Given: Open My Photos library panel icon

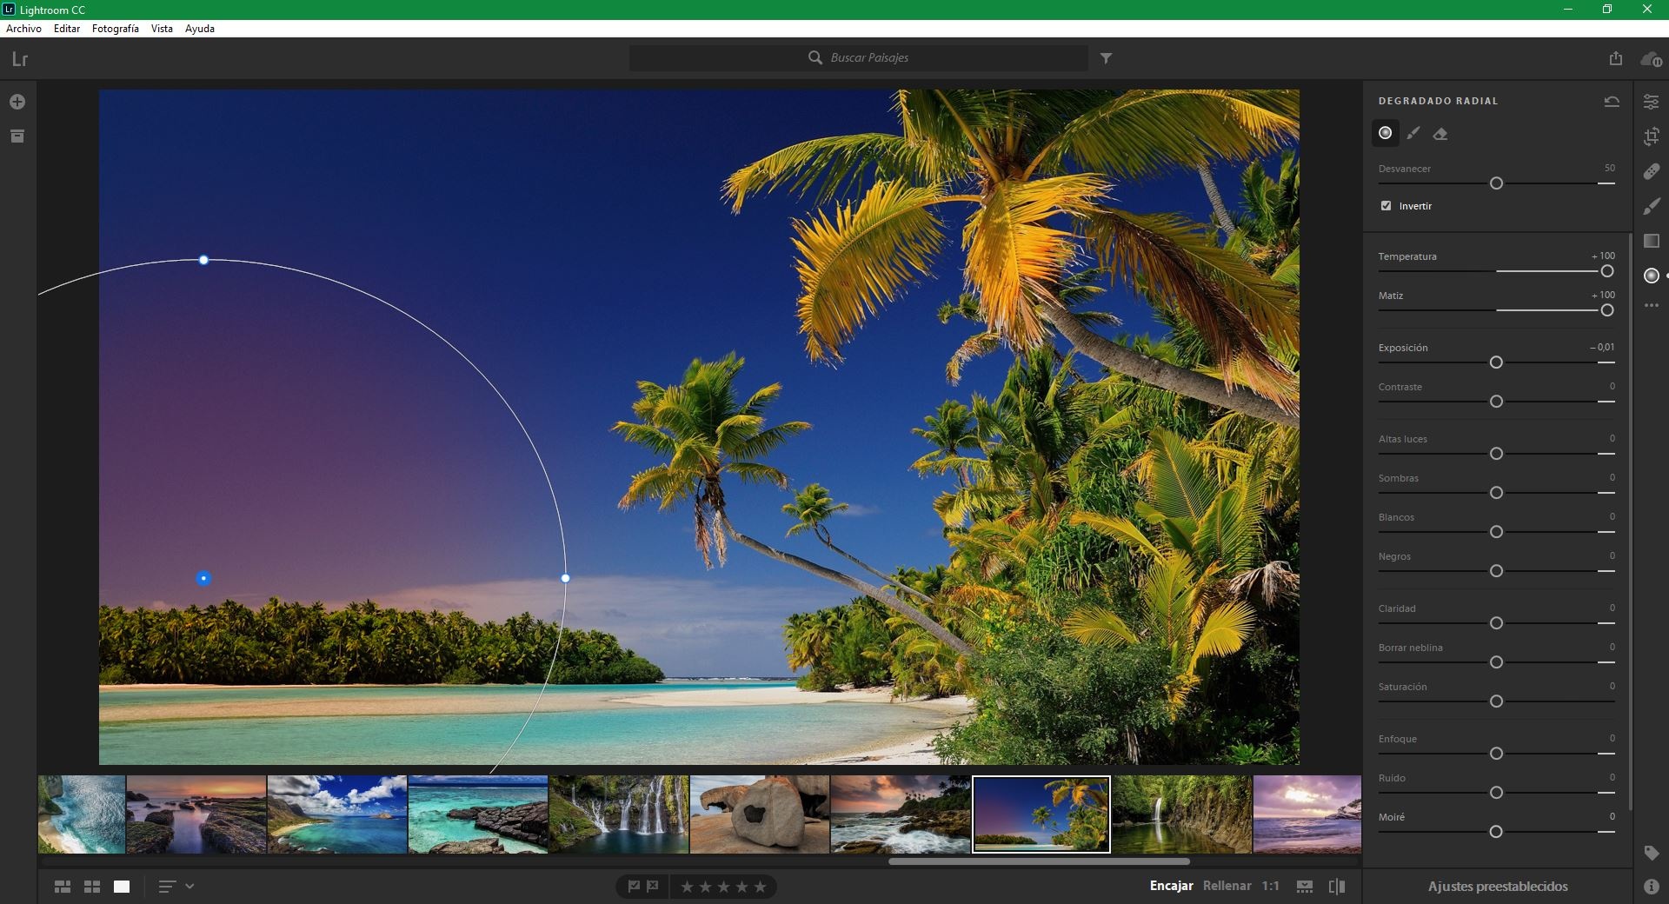Looking at the screenshot, I should pyautogui.click(x=17, y=136).
